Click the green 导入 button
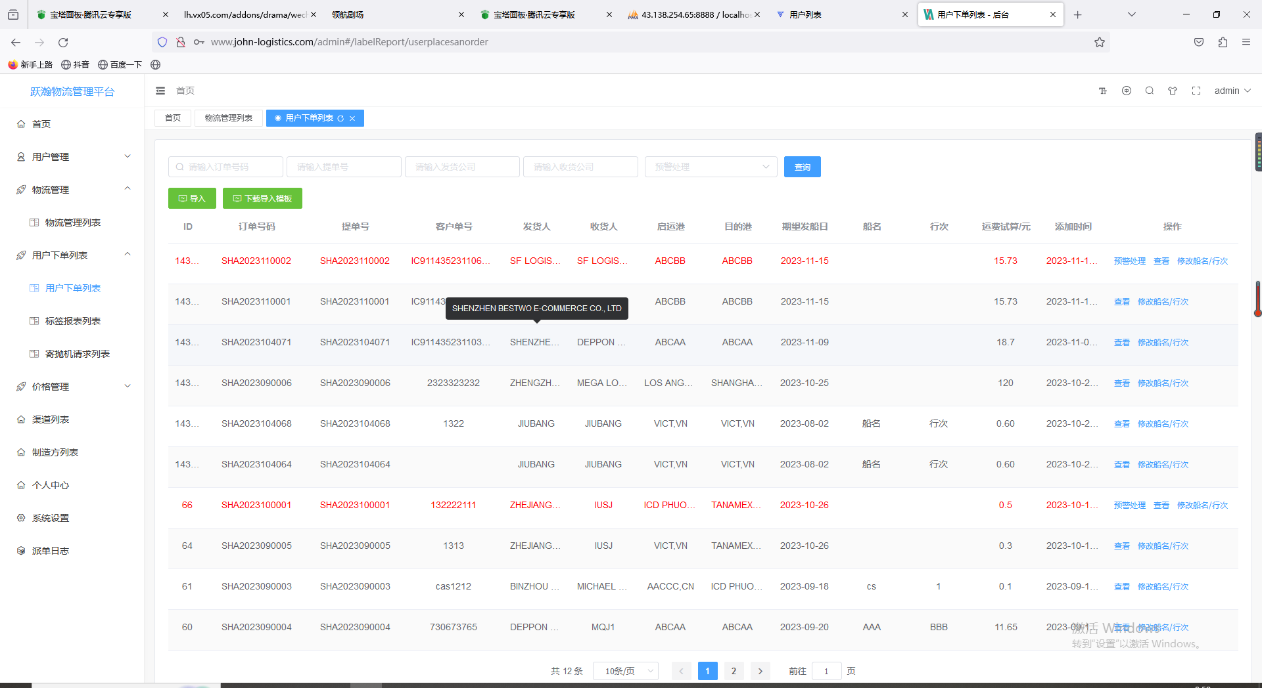This screenshot has width=1262, height=688. tap(192, 198)
